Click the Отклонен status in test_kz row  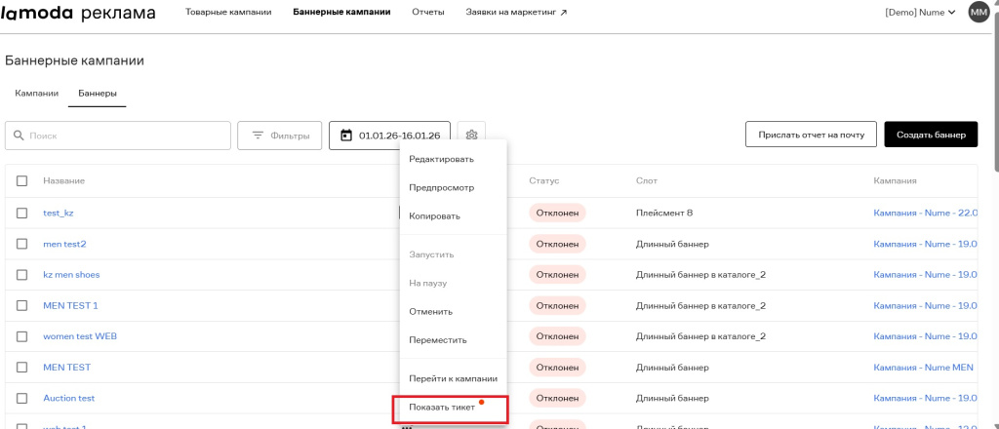click(557, 214)
